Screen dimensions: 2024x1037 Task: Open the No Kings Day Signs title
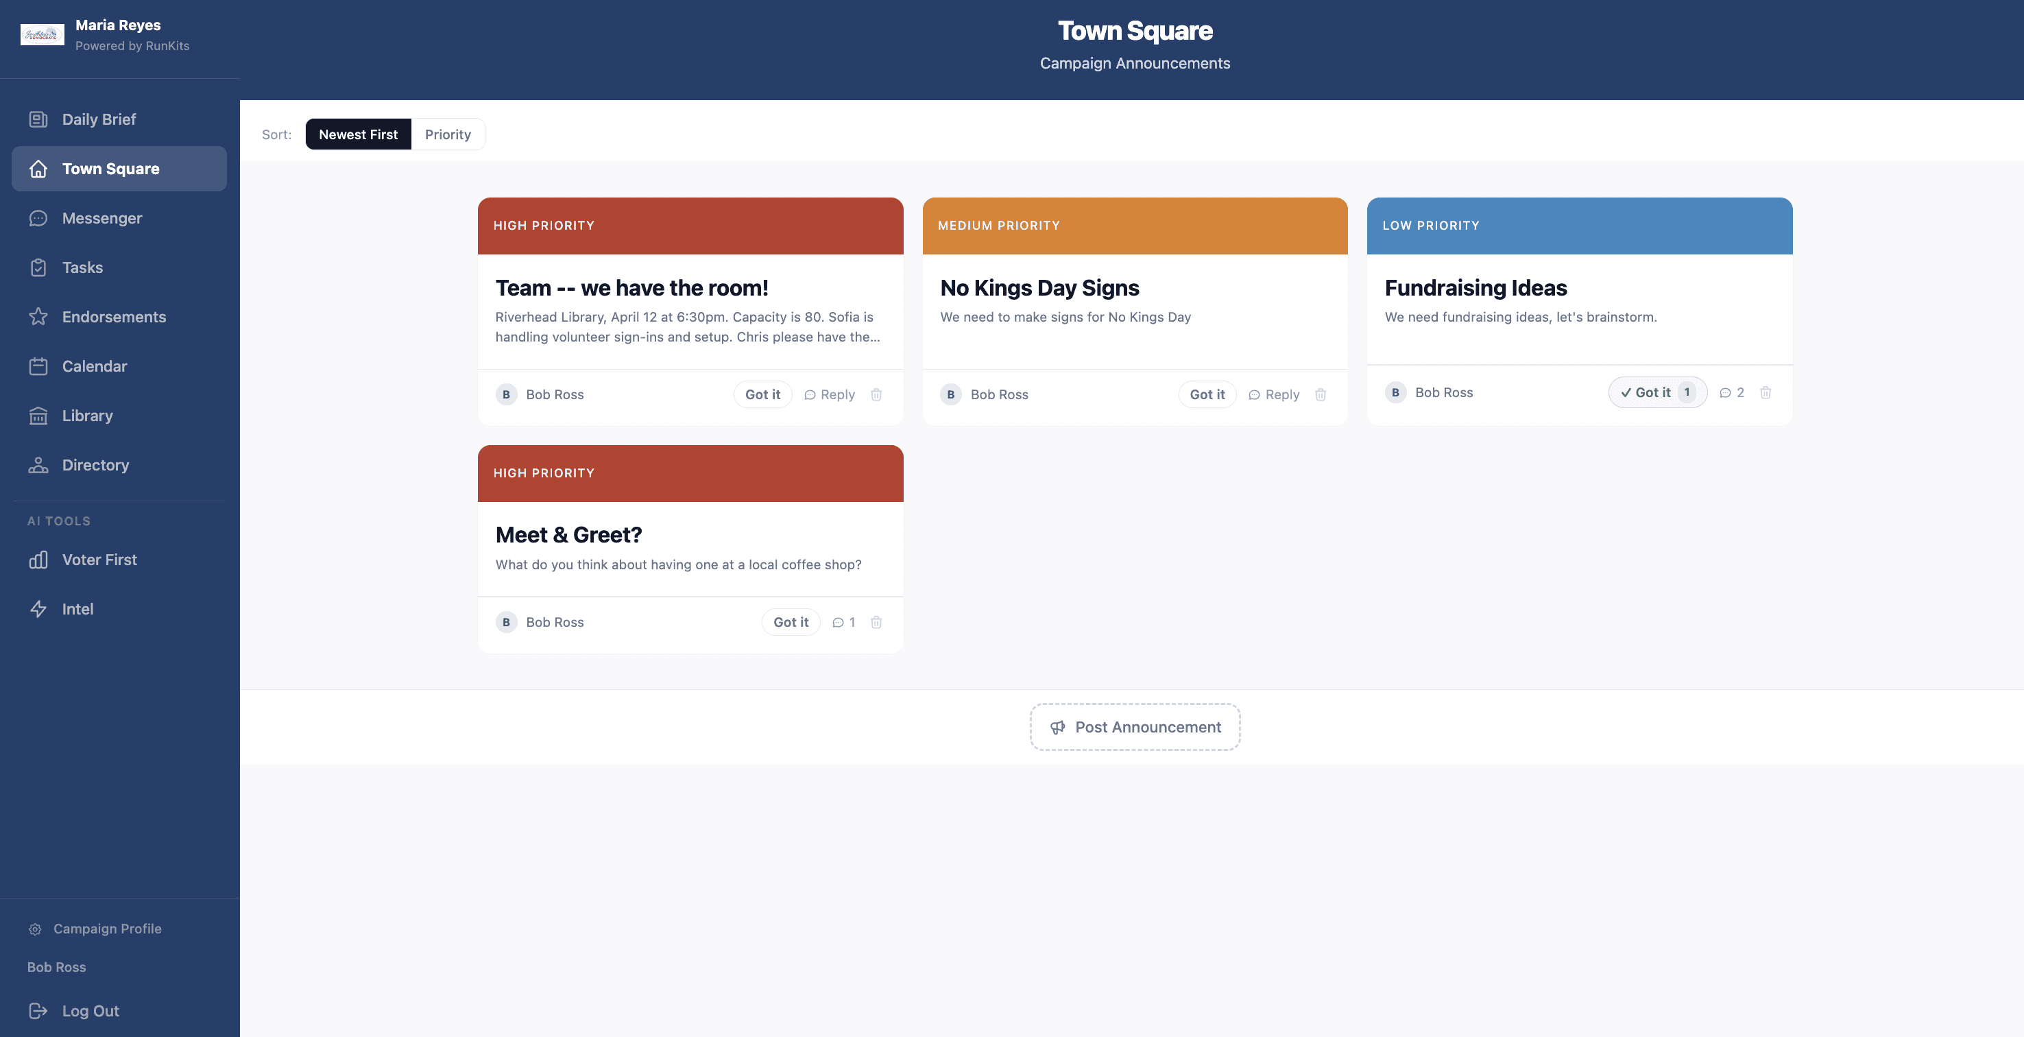pos(1039,288)
